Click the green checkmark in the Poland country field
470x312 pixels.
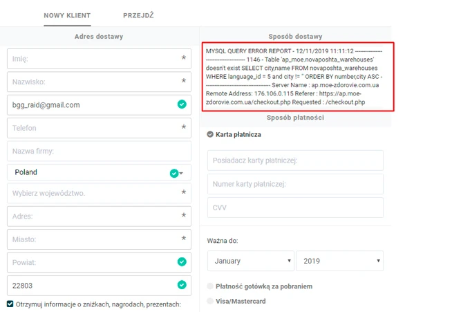pyautogui.click(x=174, y=173)
